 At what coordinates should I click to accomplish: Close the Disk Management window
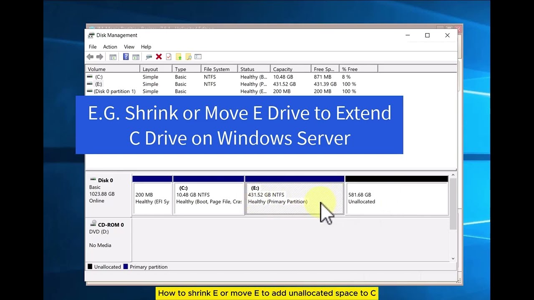(x=447, y=35)
